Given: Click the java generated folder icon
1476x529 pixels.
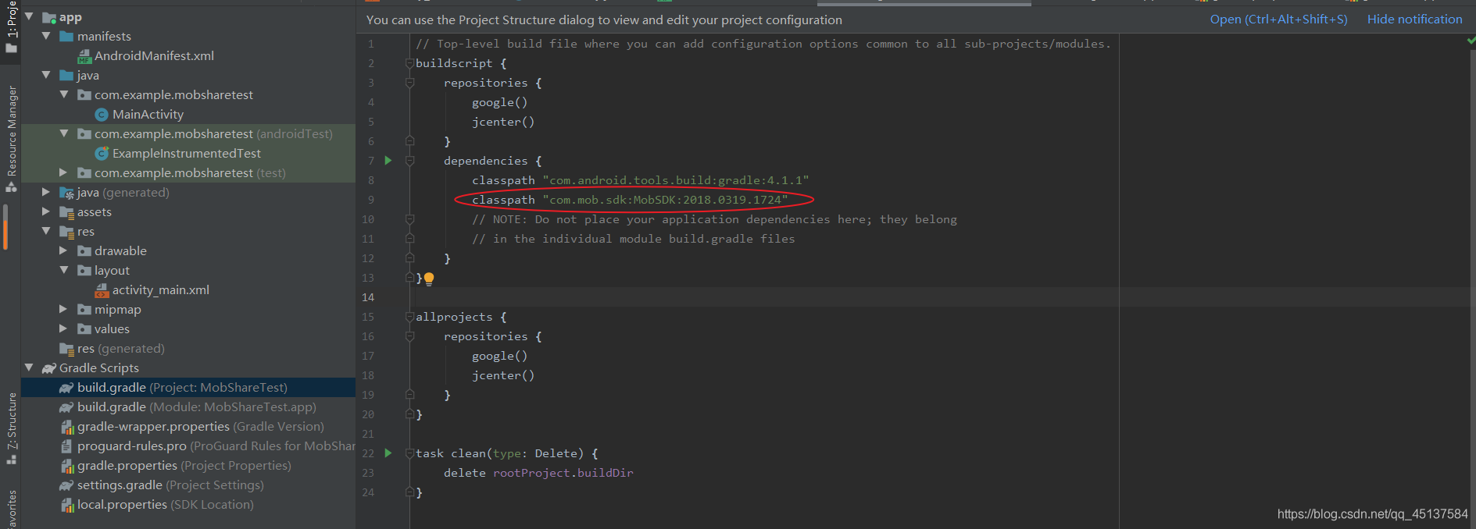Looking at the screenshot, I should 66,193.
